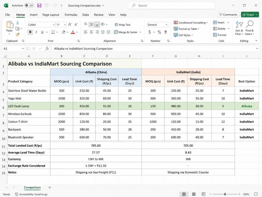Expand Merge & Center options arrow
The height and width of the screenshot is (197, 262).
click(140, 32)
